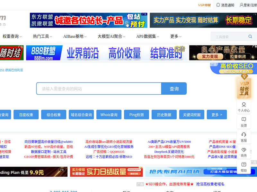Click the blue 查询 button

coord(174,89)
